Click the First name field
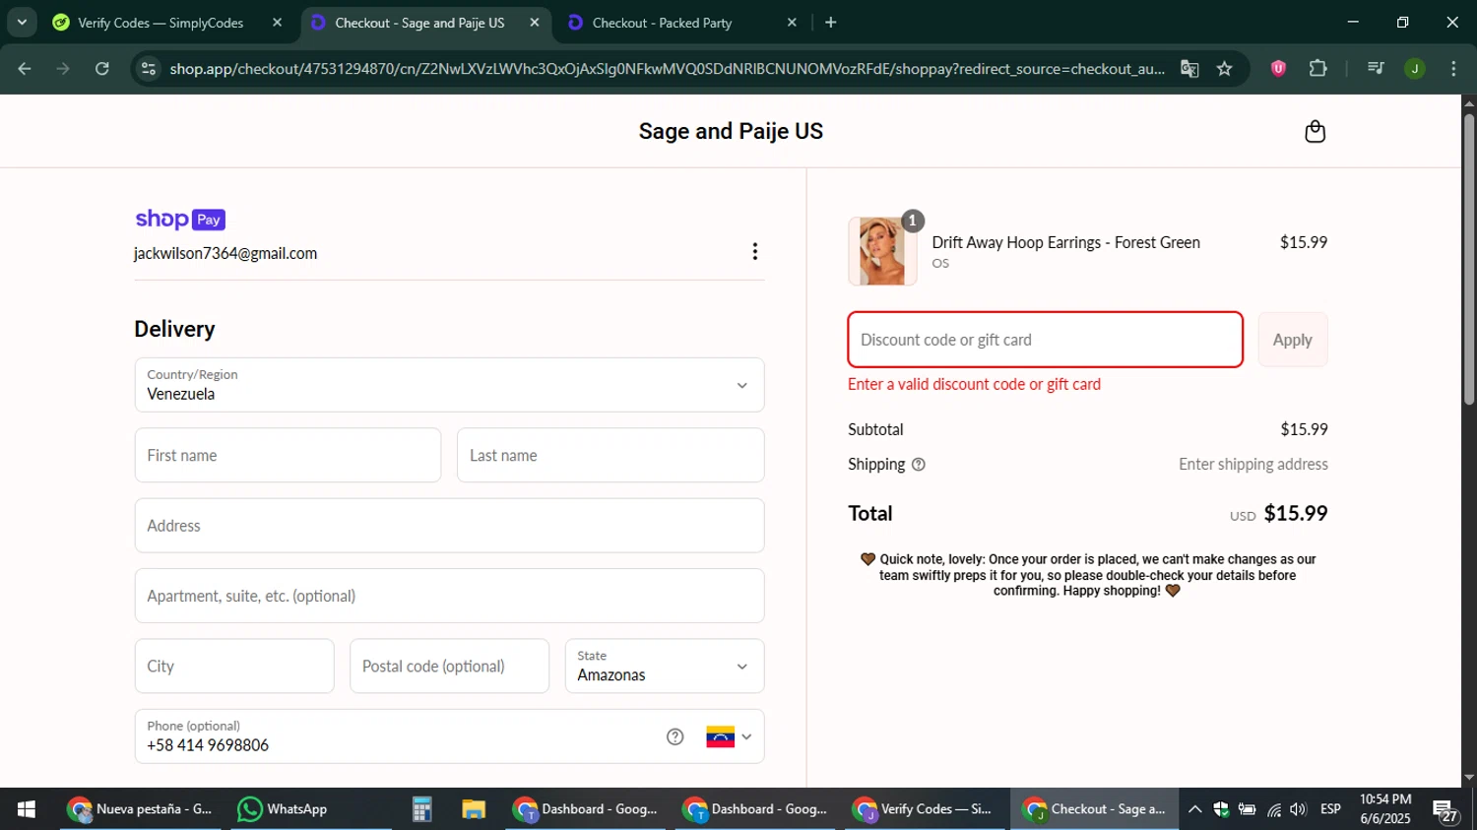 coord(288,455)
